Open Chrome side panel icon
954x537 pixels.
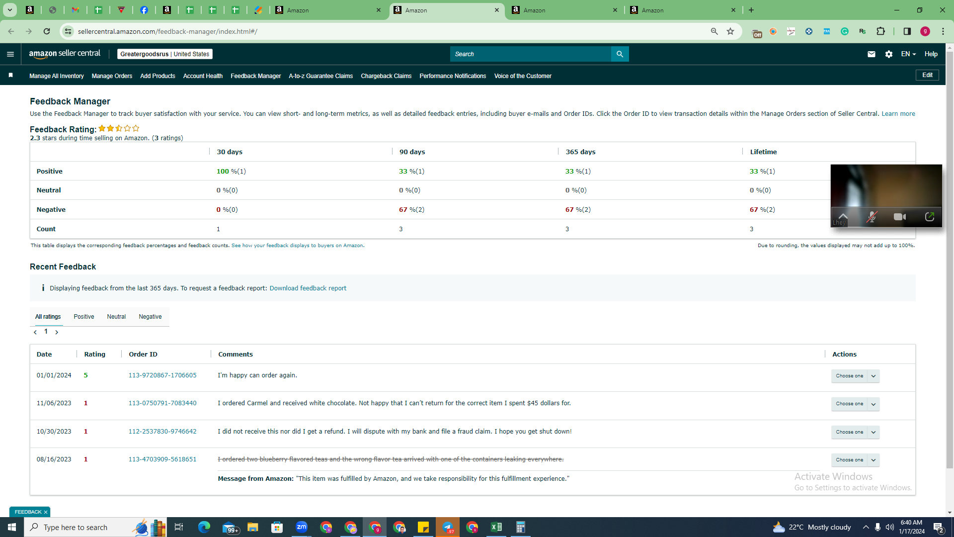click(907, 31)
